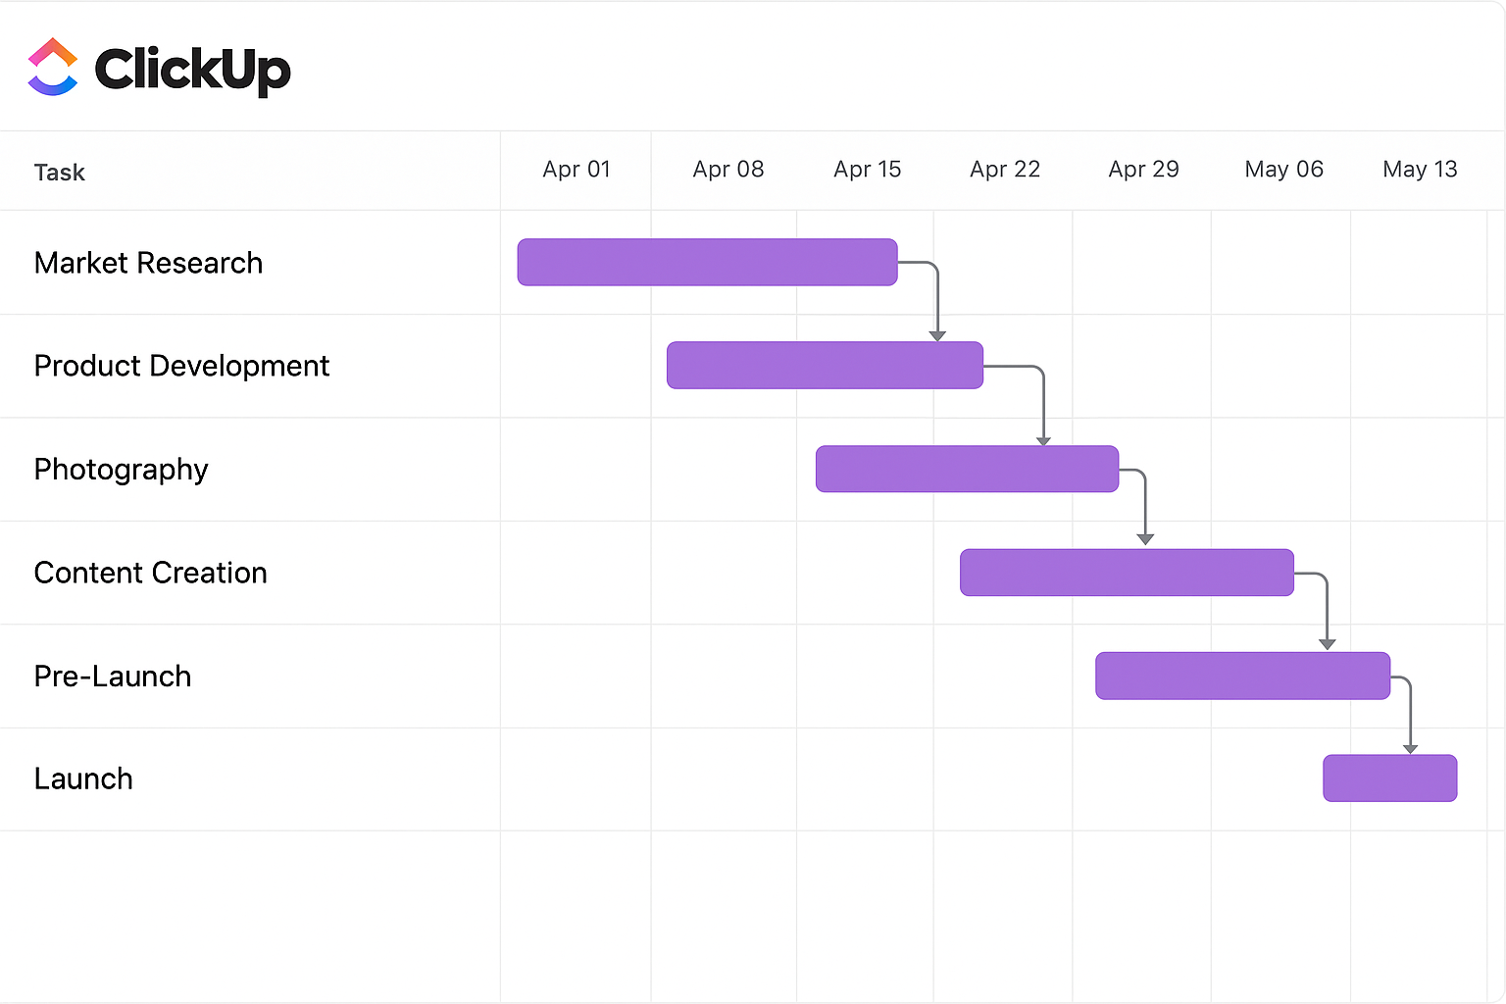Select the Pre-Launch task name

[x=113, y=677]
